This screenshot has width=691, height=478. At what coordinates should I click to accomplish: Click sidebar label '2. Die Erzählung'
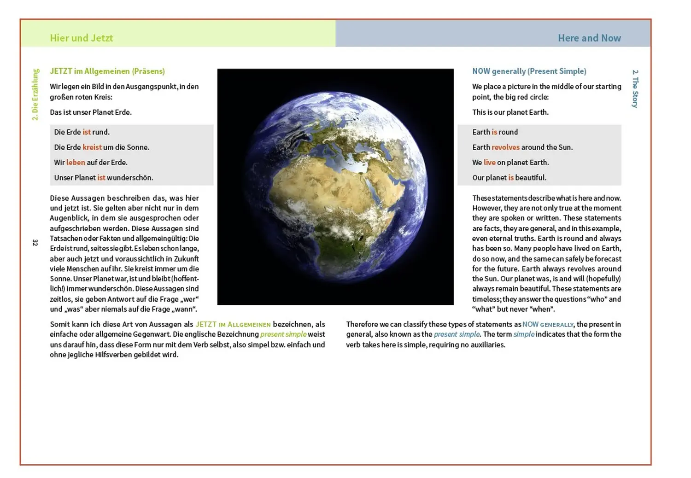pyautogui.click(x=35, y=94)
